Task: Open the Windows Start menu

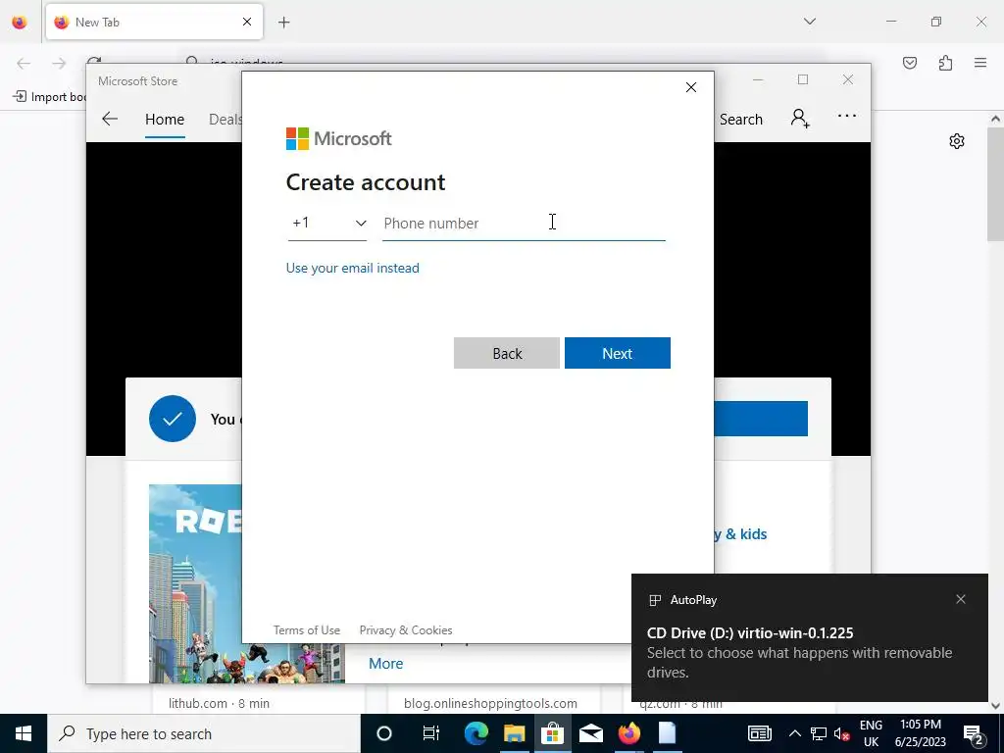Action: point(24,733)
